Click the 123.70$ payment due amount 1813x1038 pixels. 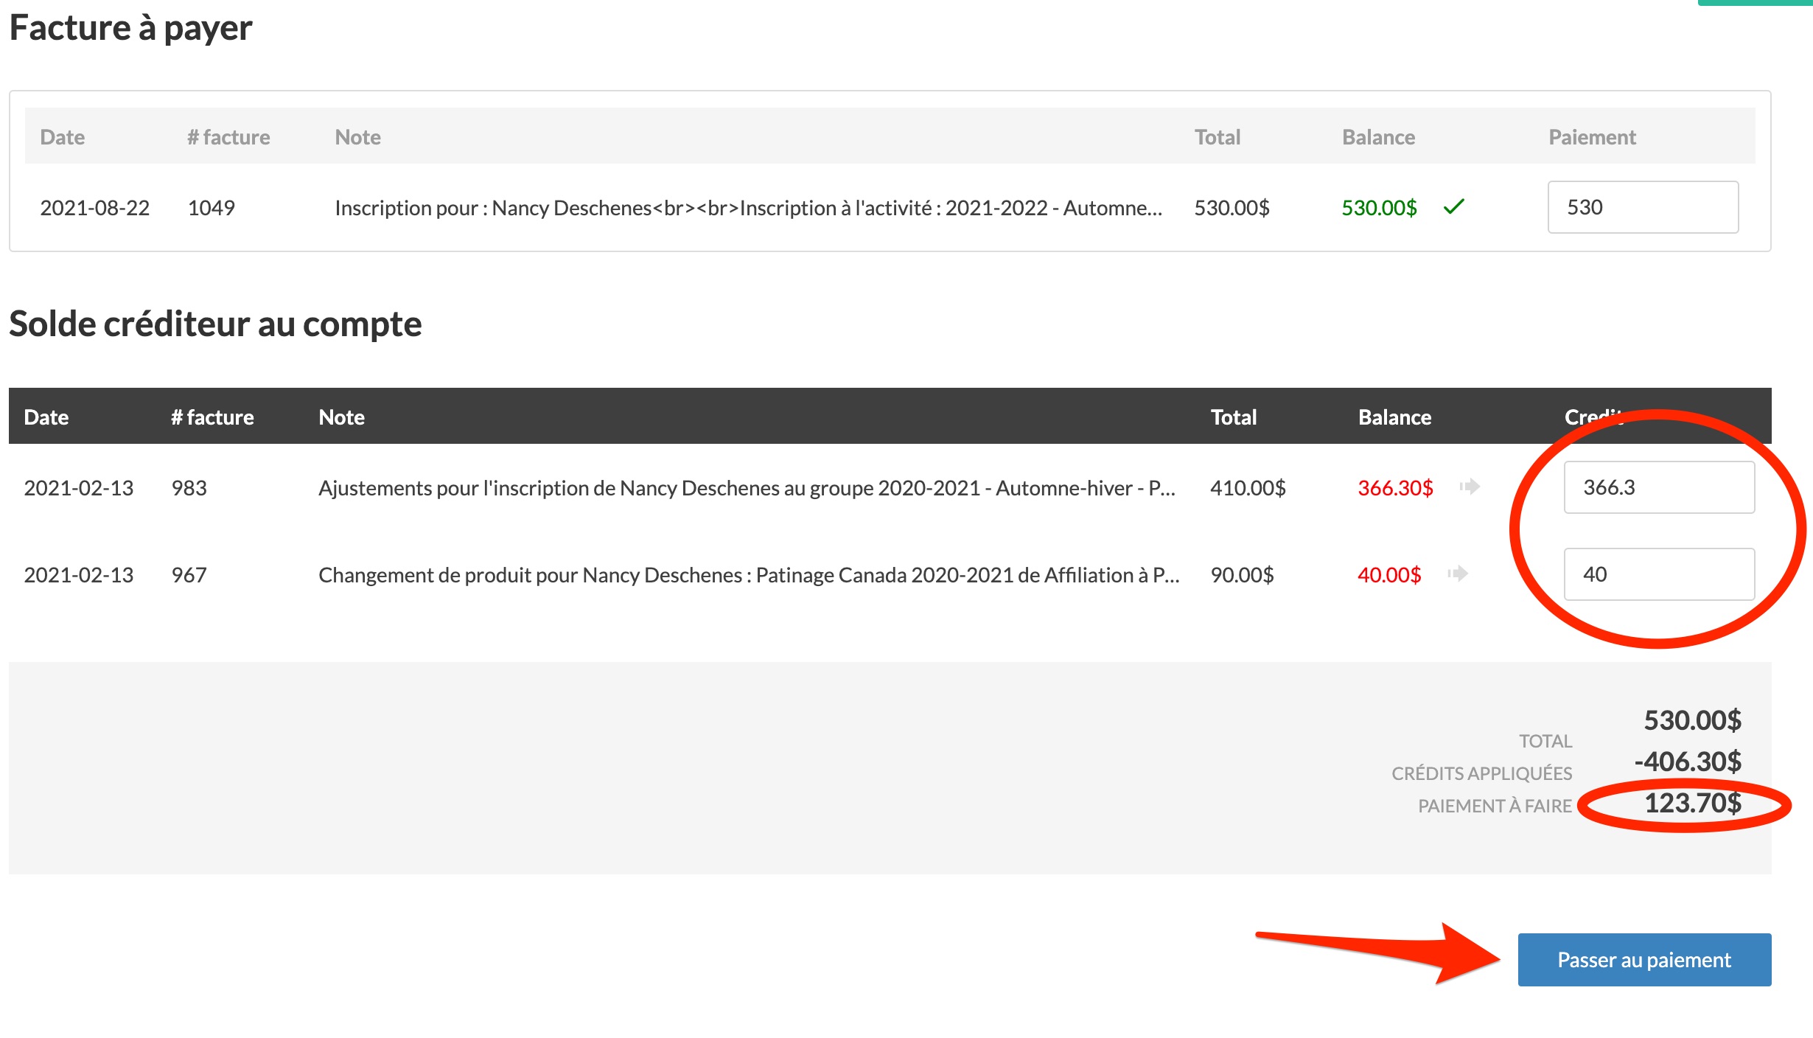point(1692,803)
